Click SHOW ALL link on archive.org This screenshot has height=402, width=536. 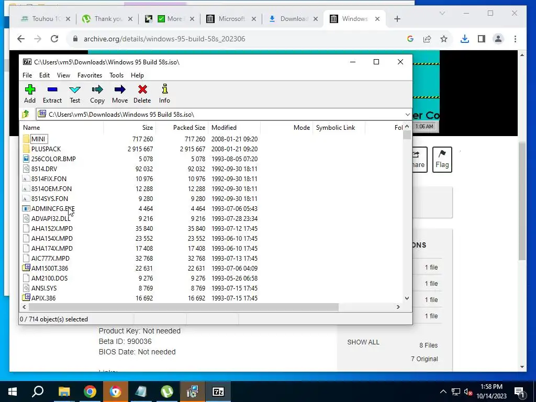point(363,342)
